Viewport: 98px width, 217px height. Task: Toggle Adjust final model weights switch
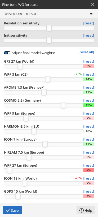(7, 53)
